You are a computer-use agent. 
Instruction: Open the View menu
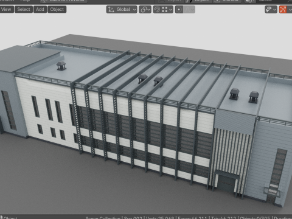pyautogui.click(x=7, y=9)
